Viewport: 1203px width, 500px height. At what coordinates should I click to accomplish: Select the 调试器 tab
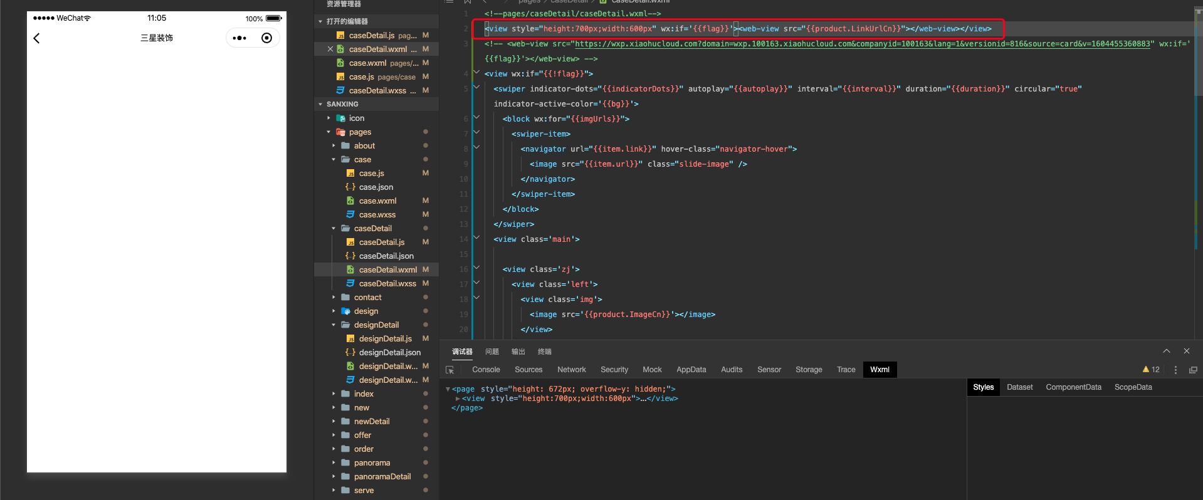tap(462, 352)
